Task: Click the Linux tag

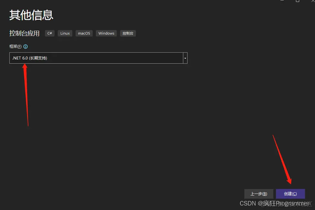Action: (65, 33)
